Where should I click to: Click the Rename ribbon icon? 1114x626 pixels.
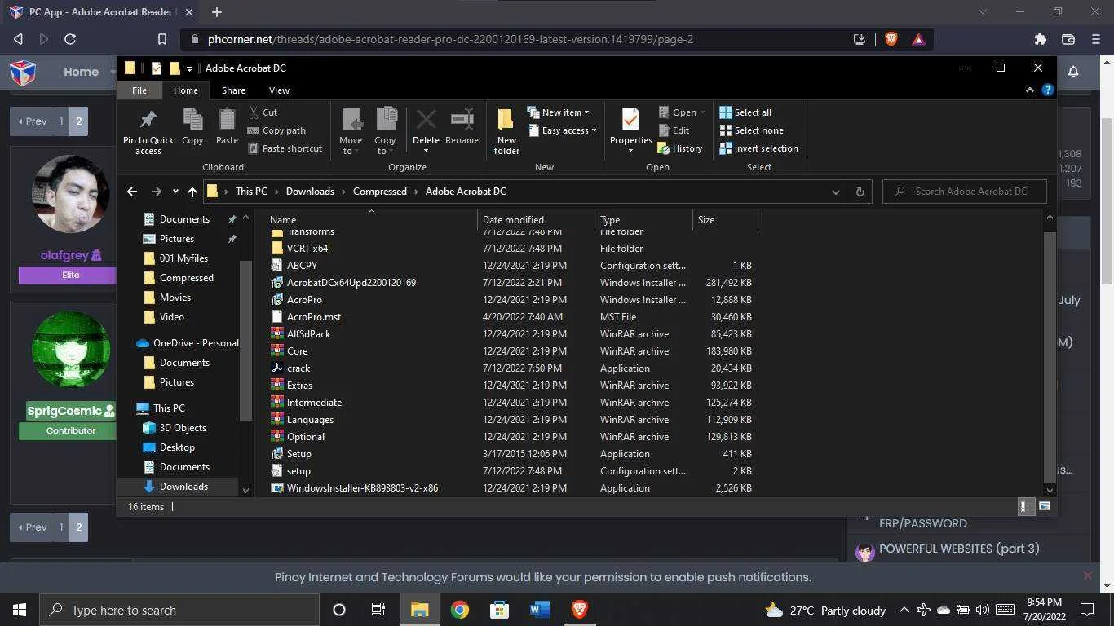[462, 127]
